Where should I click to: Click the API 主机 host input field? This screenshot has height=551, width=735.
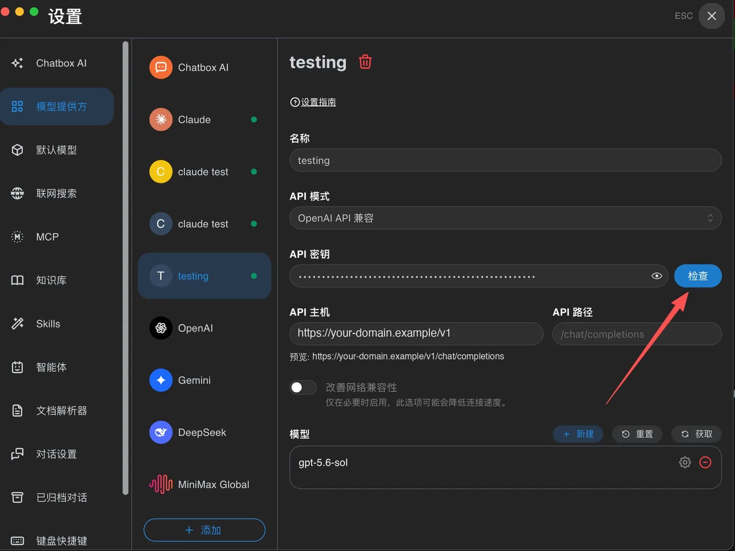click(x=416, y=333)
